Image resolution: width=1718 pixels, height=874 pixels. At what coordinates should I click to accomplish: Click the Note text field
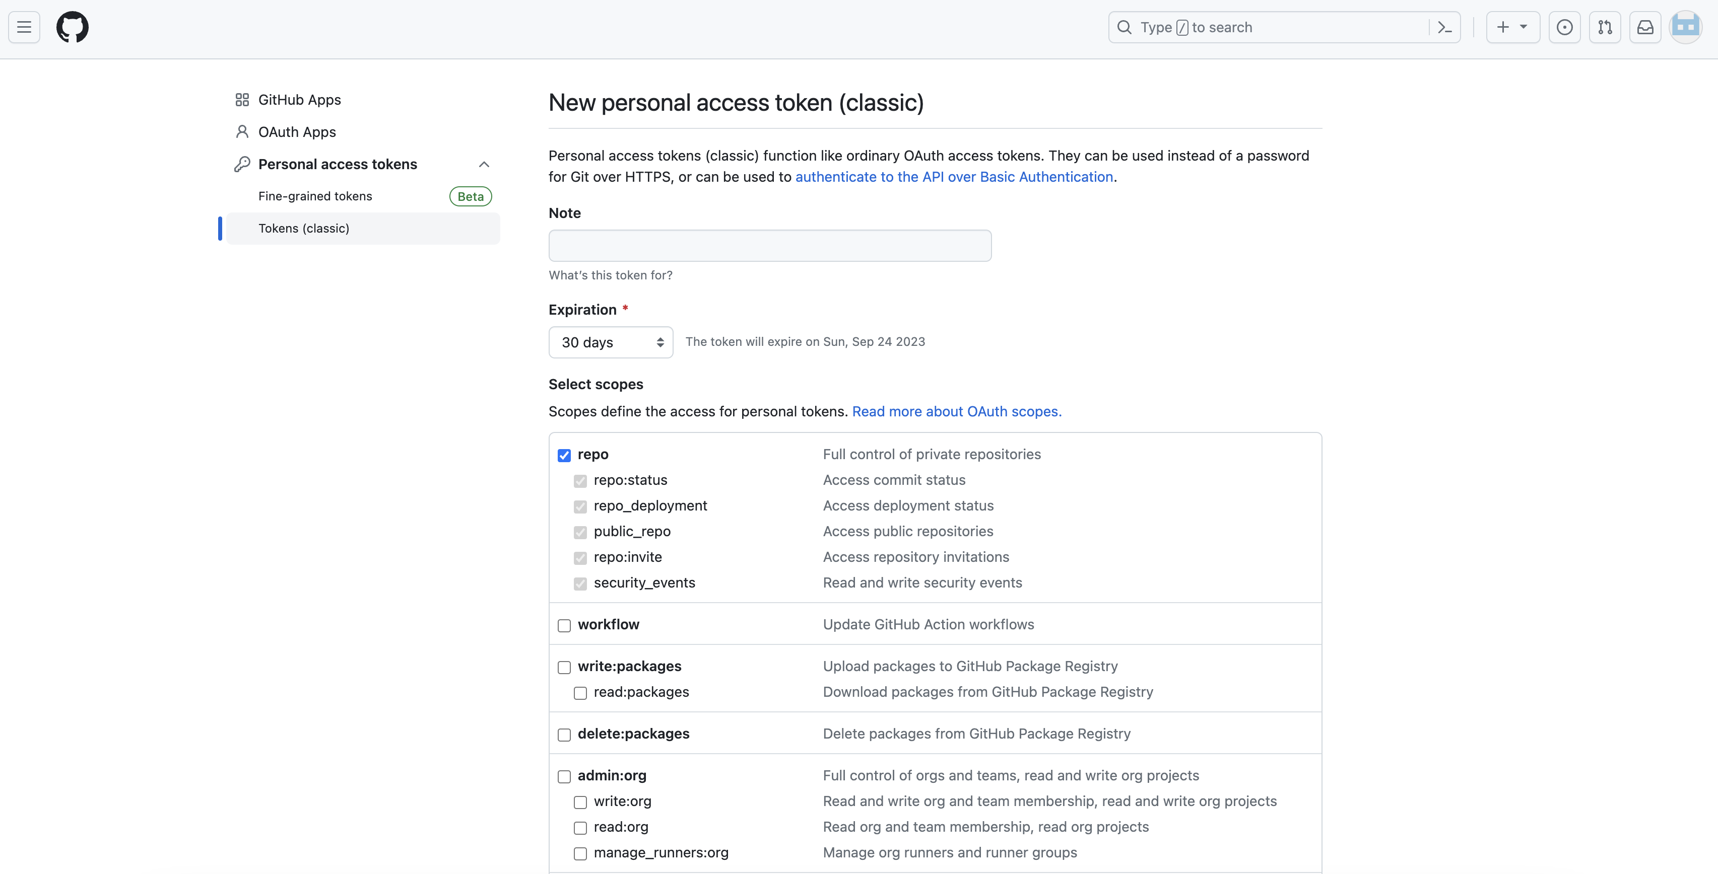770,245
